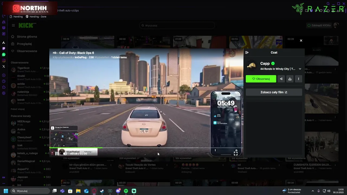Viewport: 347px width, 195px height.
Task: Open settings gear in Opera GX sidebar
Action: pyautogui.click(x=4, y=93)
